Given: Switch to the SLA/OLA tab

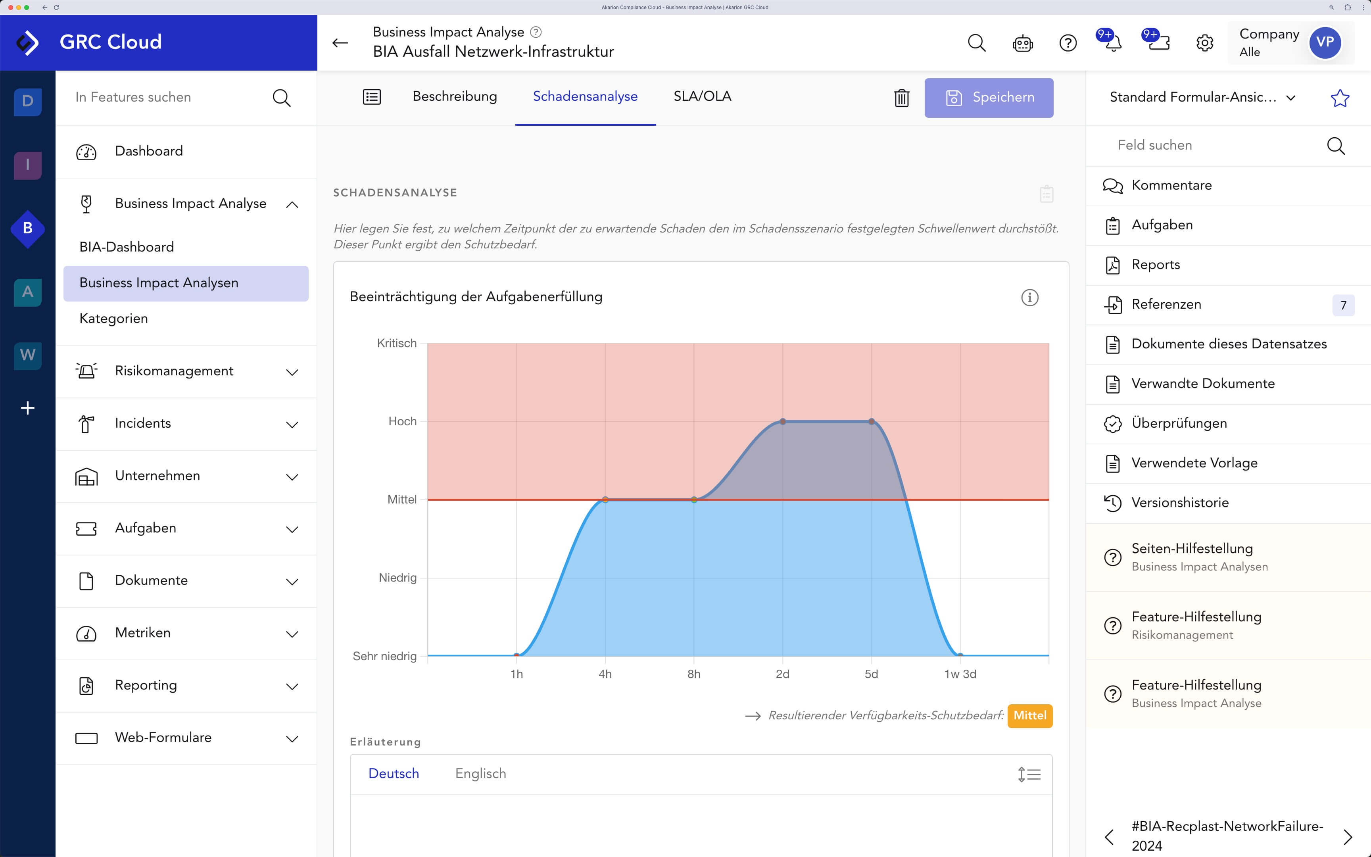Looking at the screenshot, I should 702,97.
